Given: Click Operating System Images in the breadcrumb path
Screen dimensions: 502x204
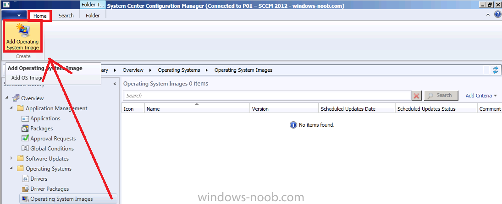Looking at the screenshot, I should pyautogui.click(x=243, y=70).
